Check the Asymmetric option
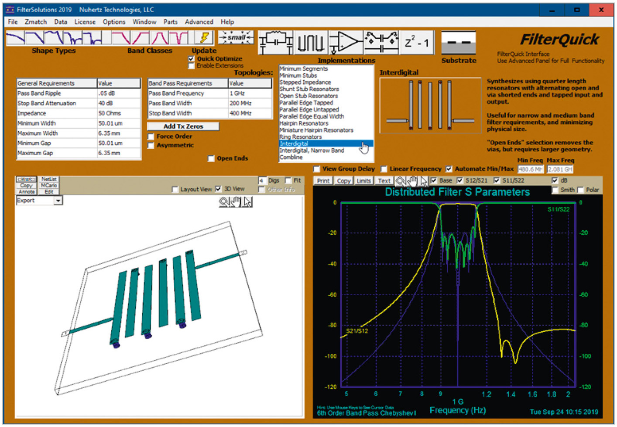 [151, 146]
